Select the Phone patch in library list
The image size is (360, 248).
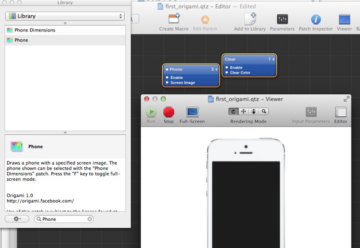65,40
